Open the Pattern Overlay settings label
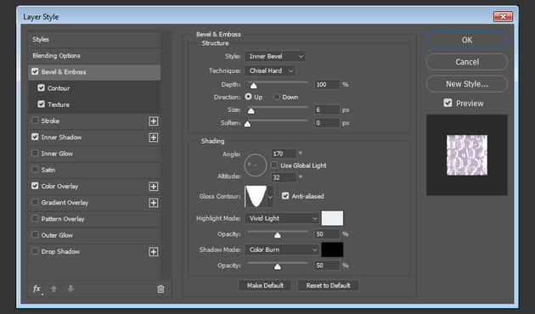535x314 pixels. 63,219
